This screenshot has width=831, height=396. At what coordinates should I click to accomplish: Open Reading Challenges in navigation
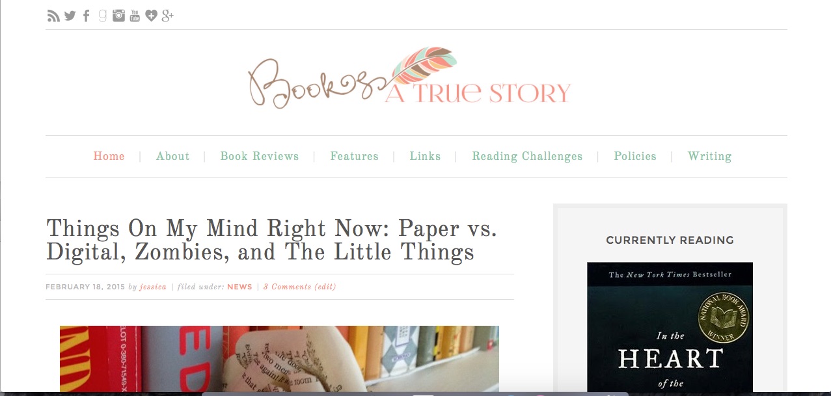[x=527, y=156]
